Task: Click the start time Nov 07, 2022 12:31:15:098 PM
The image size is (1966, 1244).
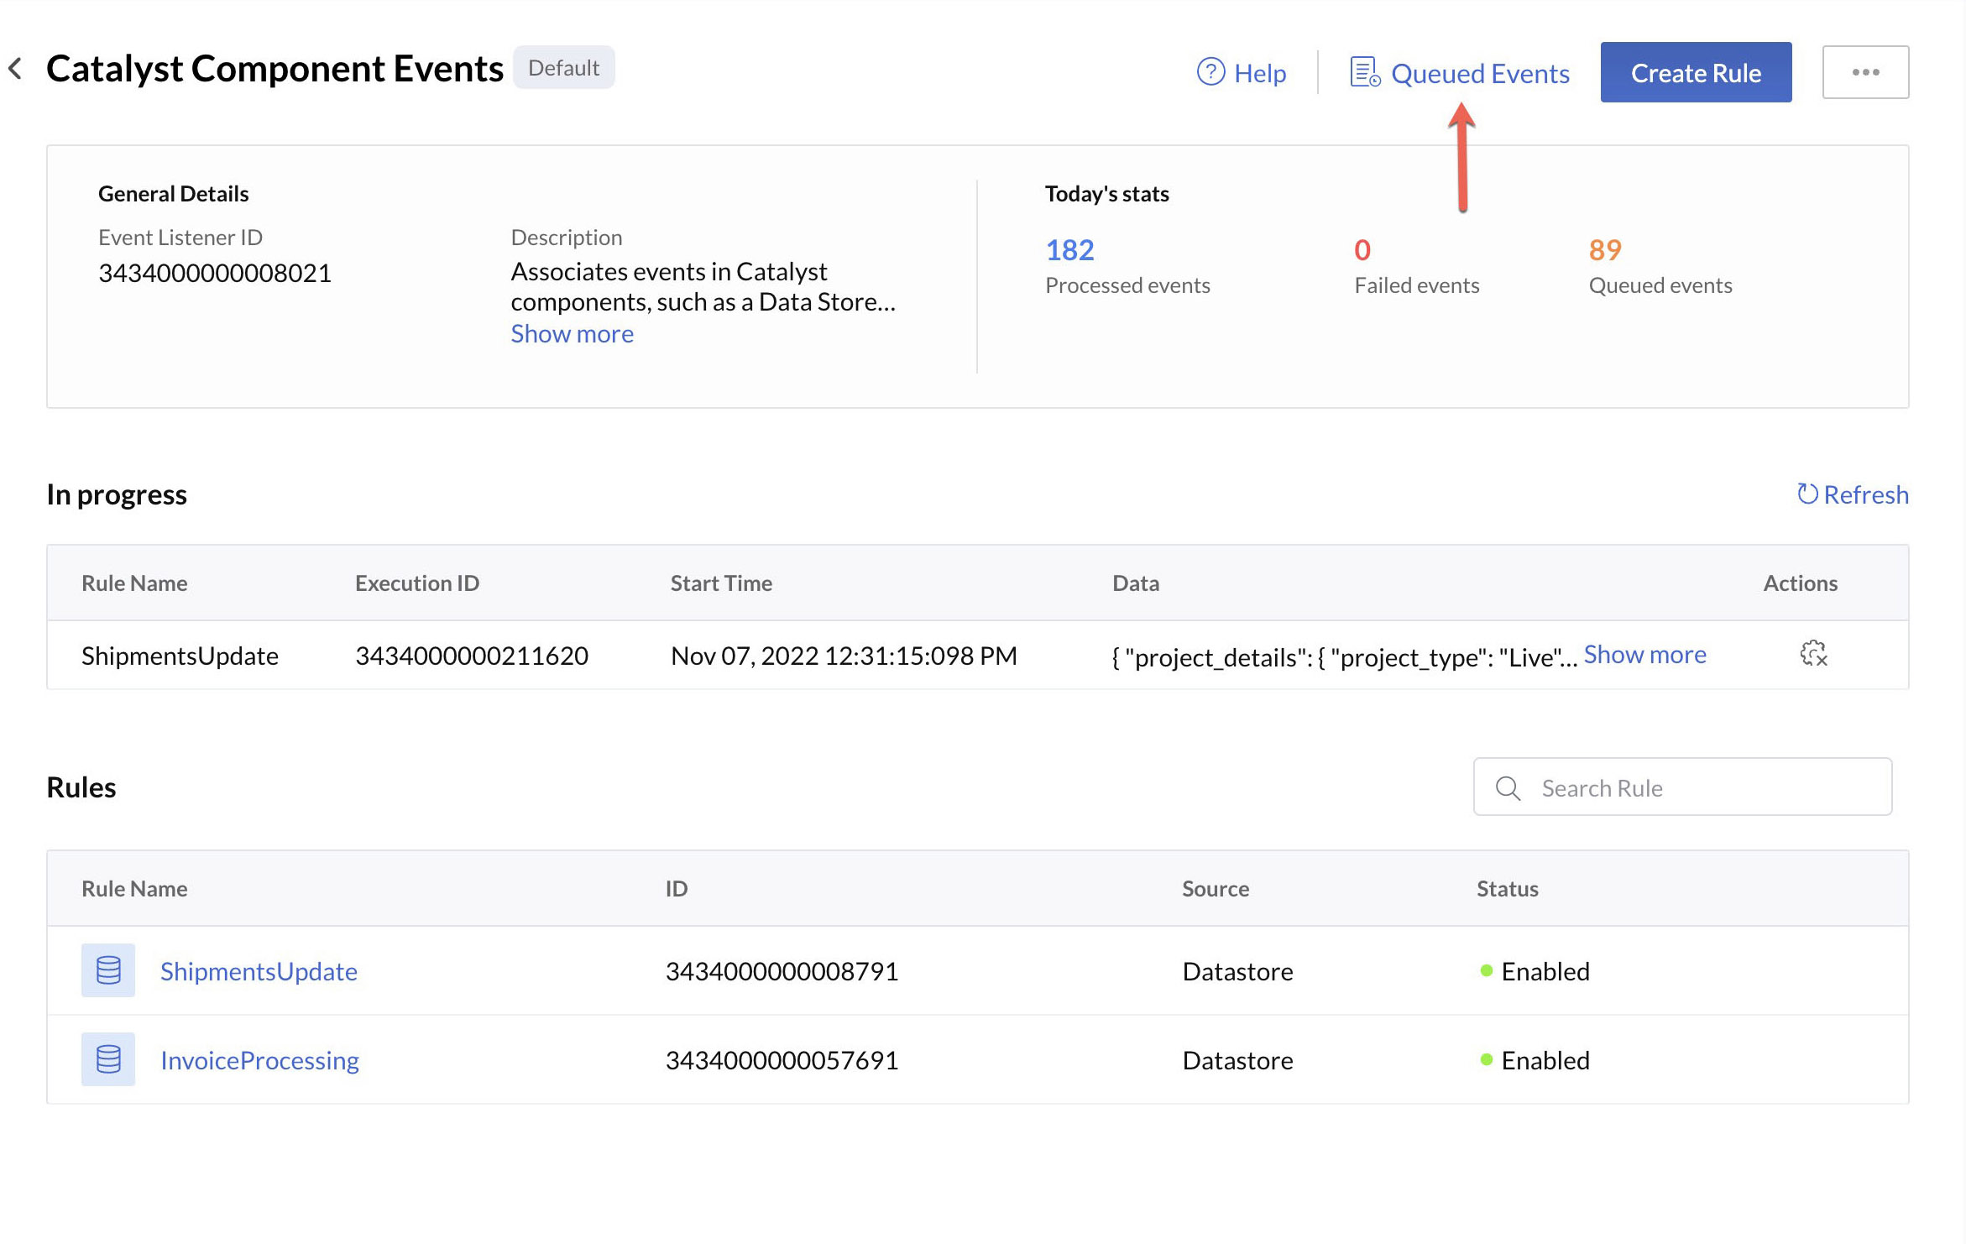Action: (x=844, y=656)
